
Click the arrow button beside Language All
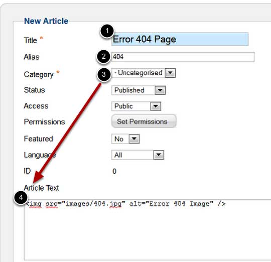coord(159,155)
